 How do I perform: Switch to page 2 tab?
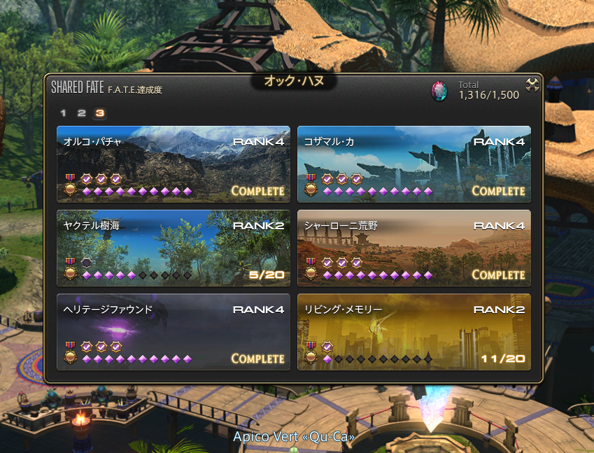(81, 113)
